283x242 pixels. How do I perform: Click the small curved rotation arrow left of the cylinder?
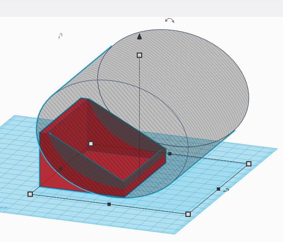(x=60, y=36)
